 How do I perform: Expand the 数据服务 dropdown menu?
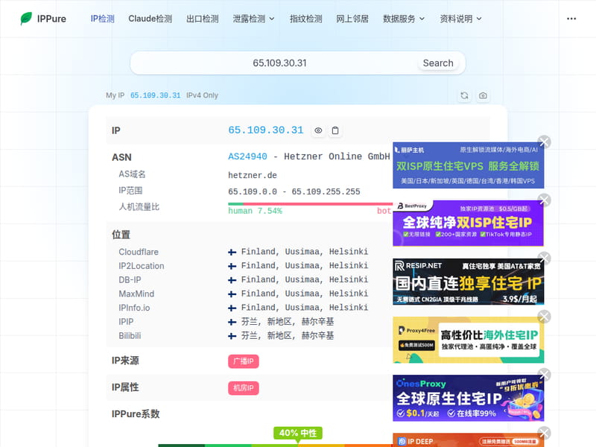[404, 19]
